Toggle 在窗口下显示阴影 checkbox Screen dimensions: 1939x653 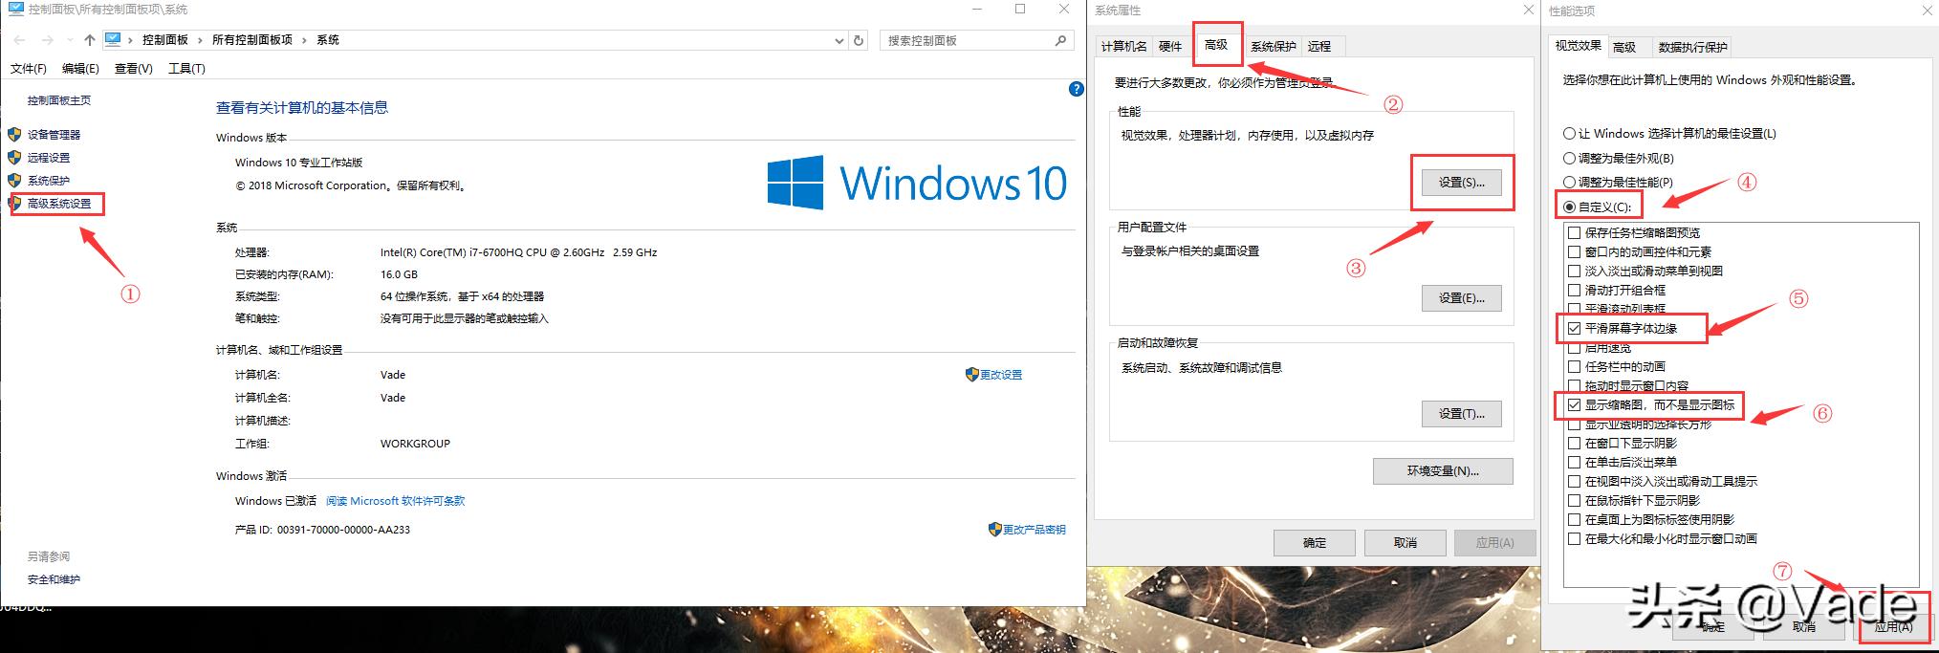tap(1574, 443)
